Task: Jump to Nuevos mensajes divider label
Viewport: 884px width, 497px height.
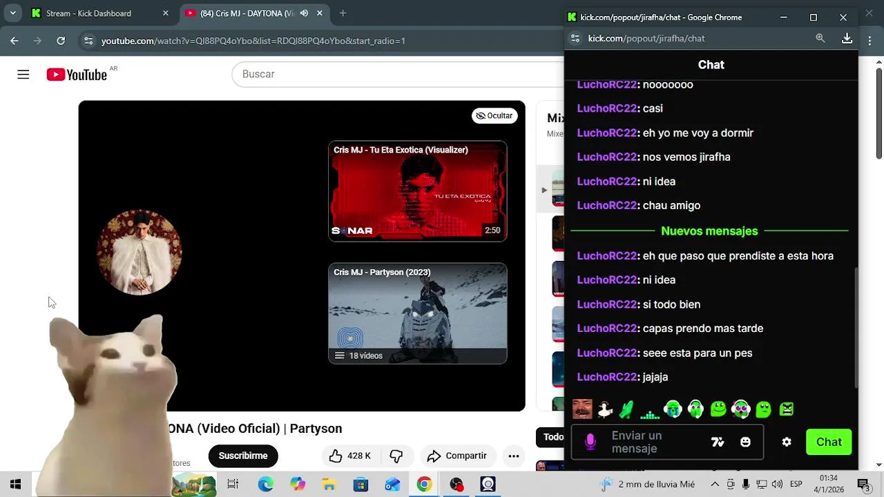Action: [709, 231]
